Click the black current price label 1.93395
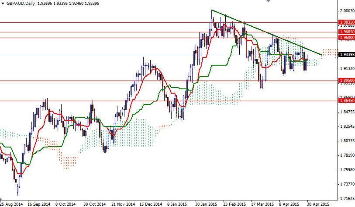355x207 pixels. click(346, 55)
